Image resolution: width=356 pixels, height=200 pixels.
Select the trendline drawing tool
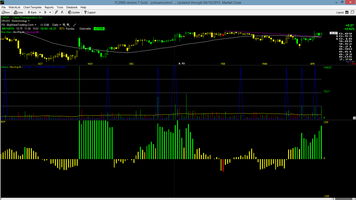(x=74, y=25)
